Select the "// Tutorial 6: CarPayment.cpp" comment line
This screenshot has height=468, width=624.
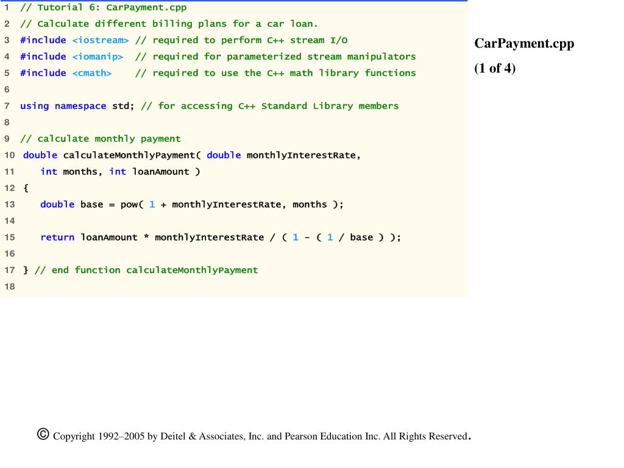pos(104,7)
